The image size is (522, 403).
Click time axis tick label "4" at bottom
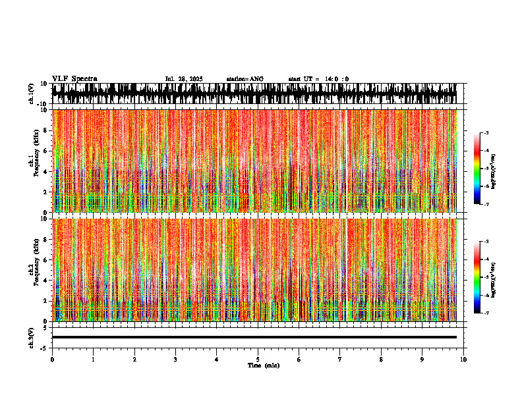217,360
